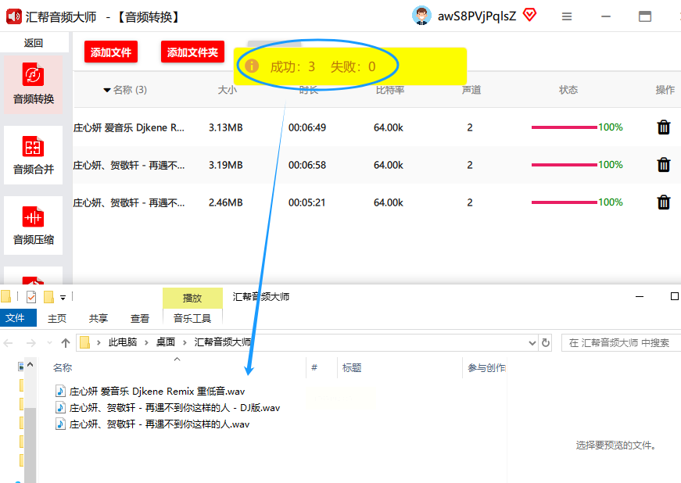Viewport: 681px width, 483px height.
Task: Expand chevron after 此电脑 in breadcrumb
Action: click(x=146, y=343)
